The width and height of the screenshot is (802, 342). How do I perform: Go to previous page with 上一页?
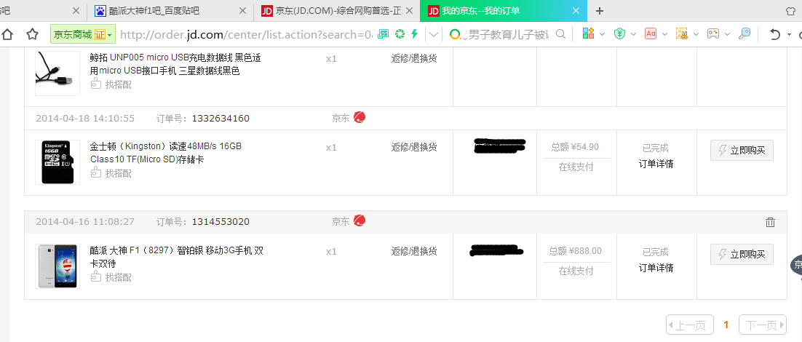pos(689,325)
